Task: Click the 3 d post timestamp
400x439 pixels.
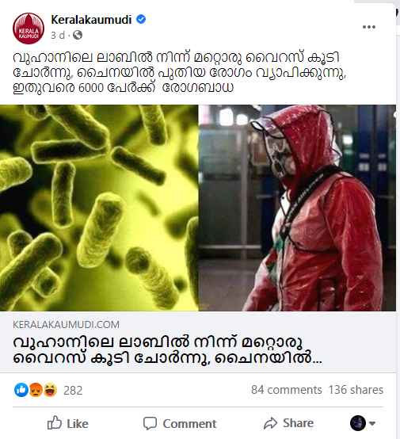Action: pos(58,36)
